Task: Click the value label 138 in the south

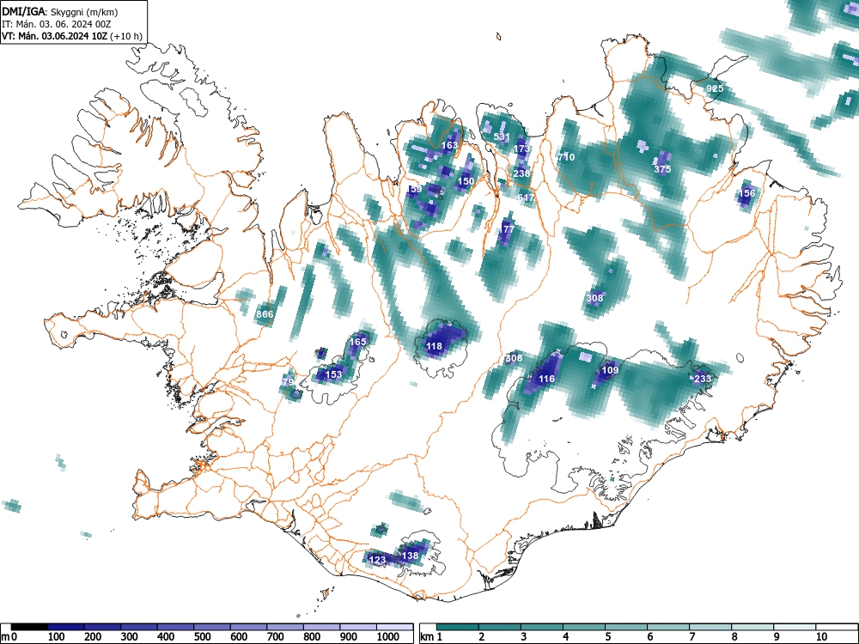Action: coord(411,556)
